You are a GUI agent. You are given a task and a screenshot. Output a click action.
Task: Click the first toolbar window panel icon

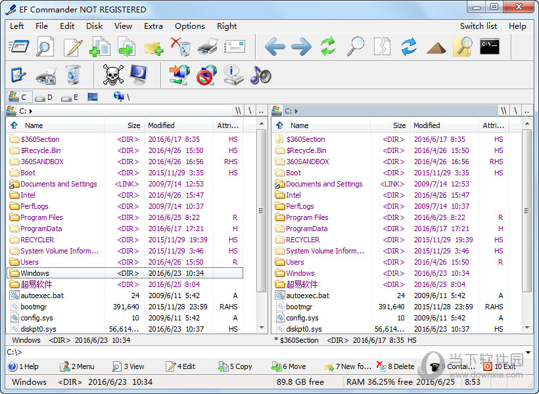point(18,47)
